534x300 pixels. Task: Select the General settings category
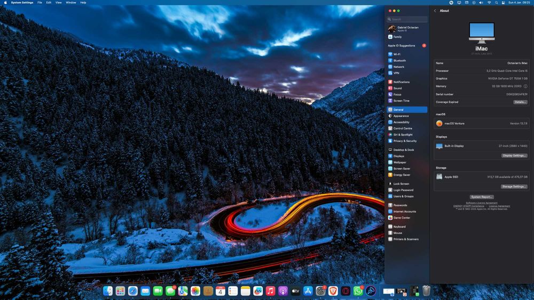pyautogui.click(x=406, y=110)
